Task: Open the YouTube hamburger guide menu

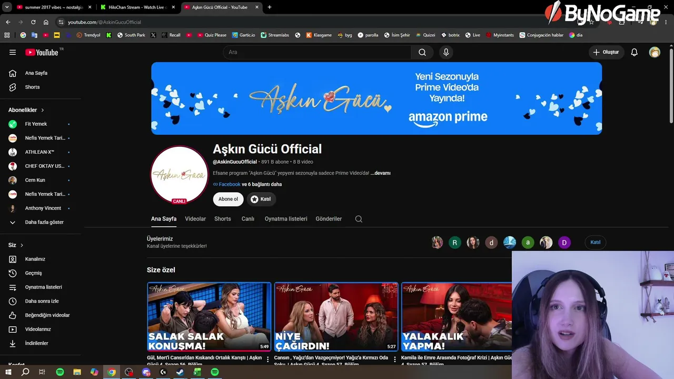Action: (x=13, y=52)
